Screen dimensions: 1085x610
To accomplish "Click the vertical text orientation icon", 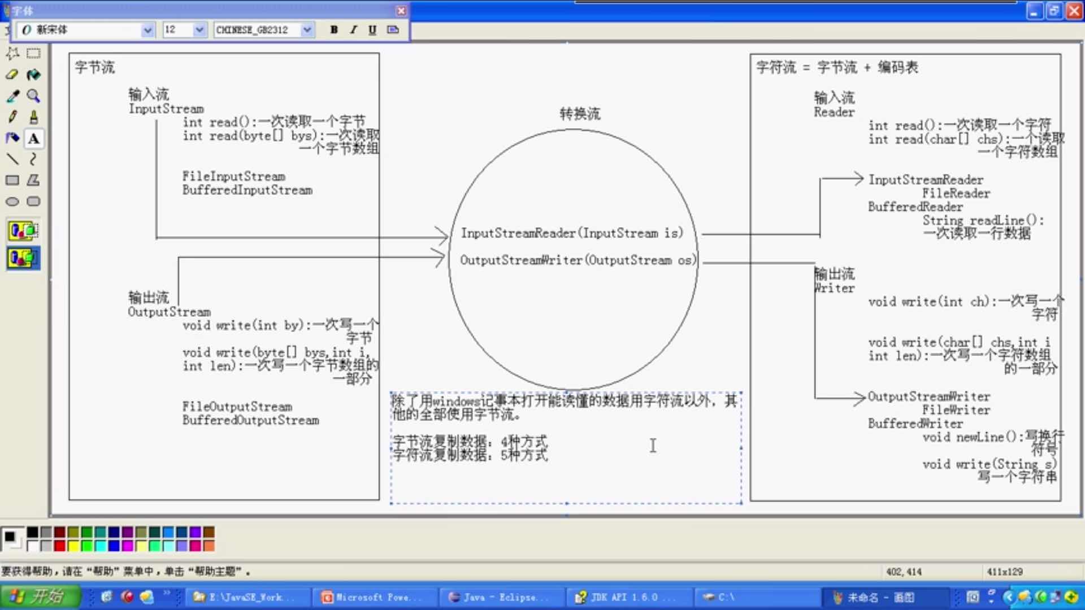I will coord(392,30).
